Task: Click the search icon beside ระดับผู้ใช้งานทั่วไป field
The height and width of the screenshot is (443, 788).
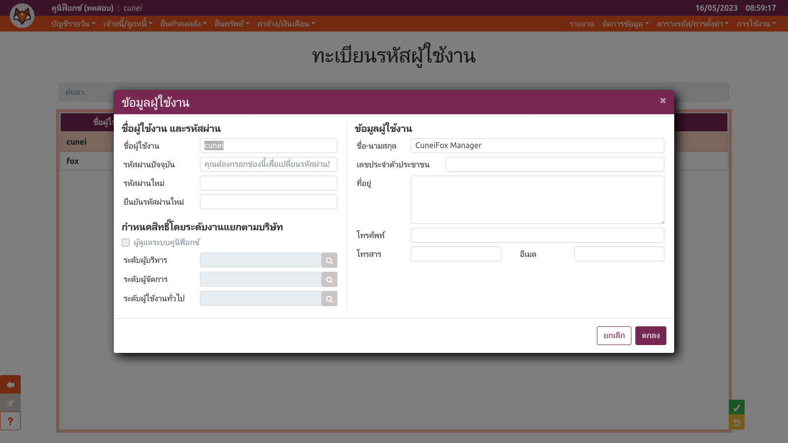Action: pyautogui.click(x=329, y=299)
